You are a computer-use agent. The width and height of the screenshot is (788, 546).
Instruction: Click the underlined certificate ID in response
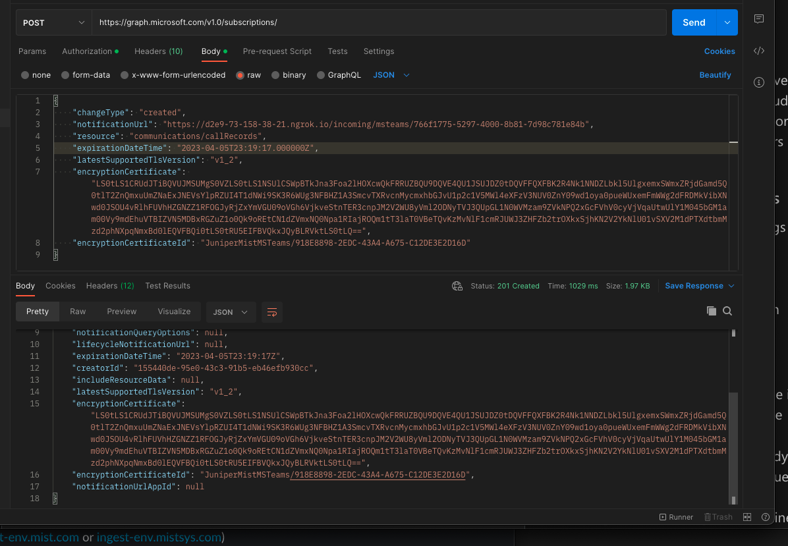pyautogui.click(x=378, y=475)
